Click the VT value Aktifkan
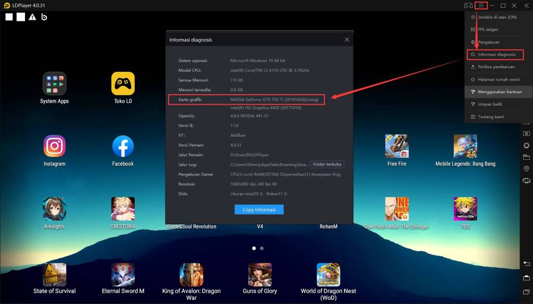Image resolution: width=533 pixels, height=304 pixels. click(238, 135)
